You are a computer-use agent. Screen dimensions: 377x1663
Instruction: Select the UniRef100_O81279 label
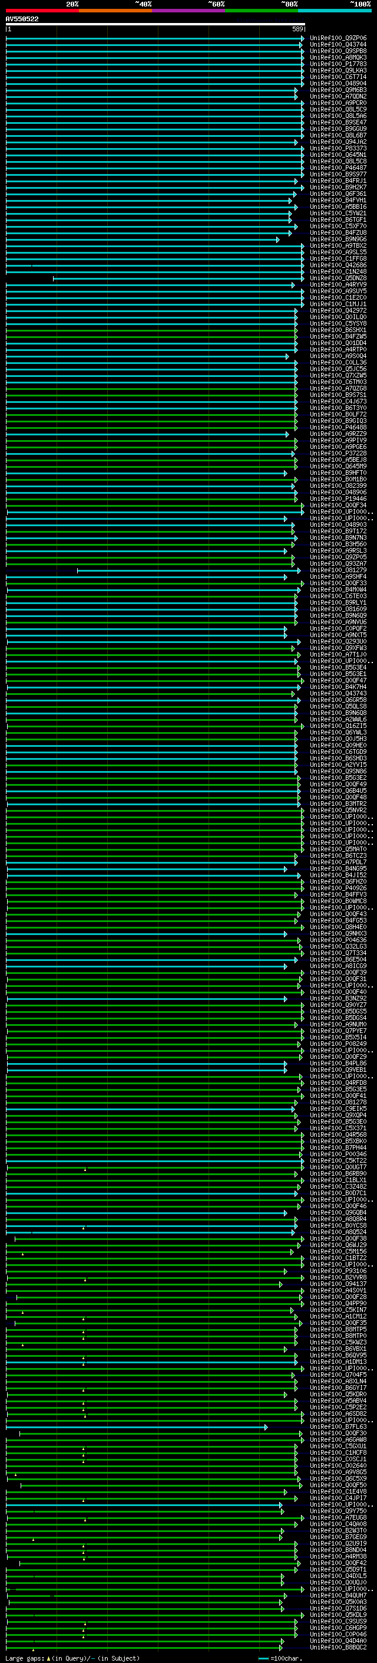[338, 570]
